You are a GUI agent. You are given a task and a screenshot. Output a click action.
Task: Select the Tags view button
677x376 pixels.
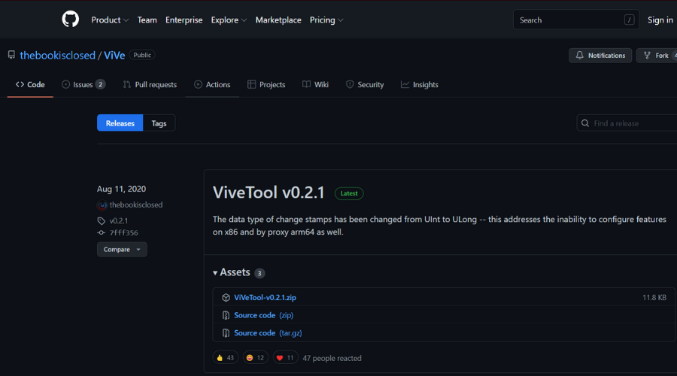click(x=159, y=123)
